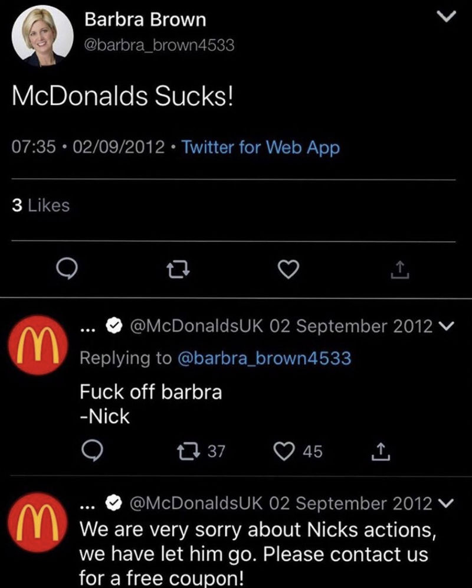Screen dimensions: 472x588
Task: Open the chevron menu on the apology tweet
Action: [447, 504]
